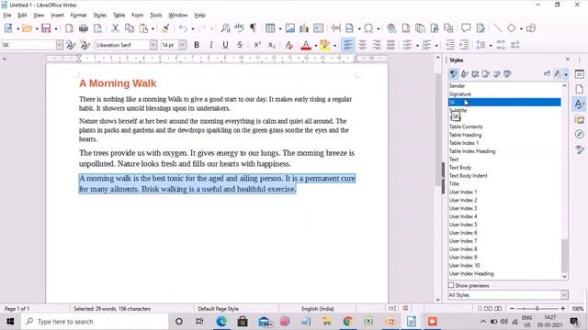Open Find and Replace icon
This screenshot has width=588, height=330.
click(225, 28)
